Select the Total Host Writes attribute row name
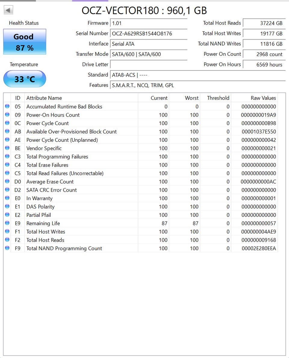289x358 pixels. [46, 231]
